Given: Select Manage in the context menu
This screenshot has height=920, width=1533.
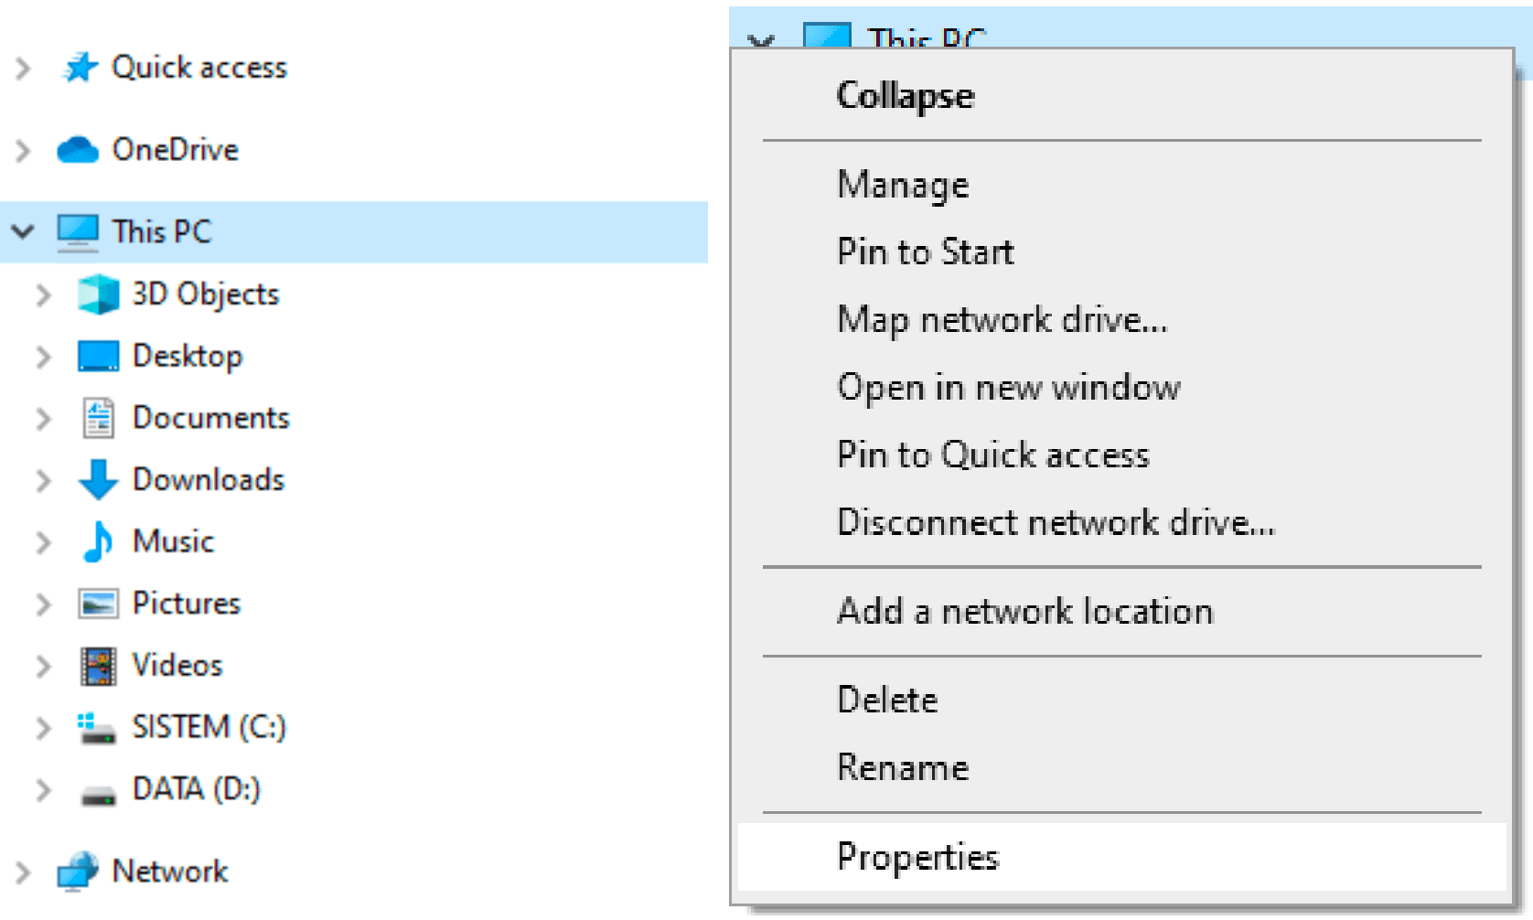Looking at the screenshot, I should click(x=903, y=186).
